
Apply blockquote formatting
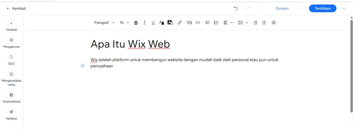(x=189, y=23)
